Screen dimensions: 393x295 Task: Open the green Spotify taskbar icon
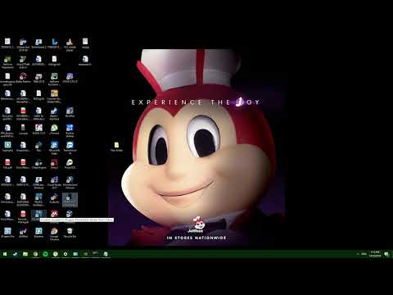(x=45, y=254)
